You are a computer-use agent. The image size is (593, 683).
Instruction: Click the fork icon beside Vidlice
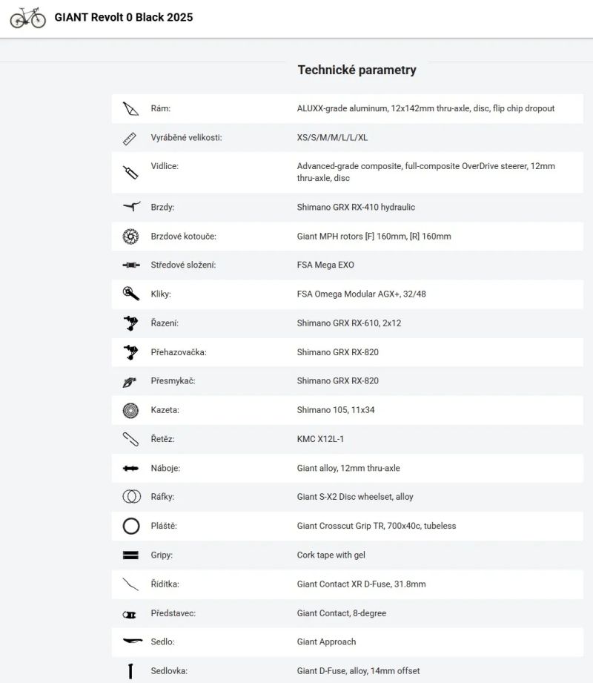coord(130,173)
